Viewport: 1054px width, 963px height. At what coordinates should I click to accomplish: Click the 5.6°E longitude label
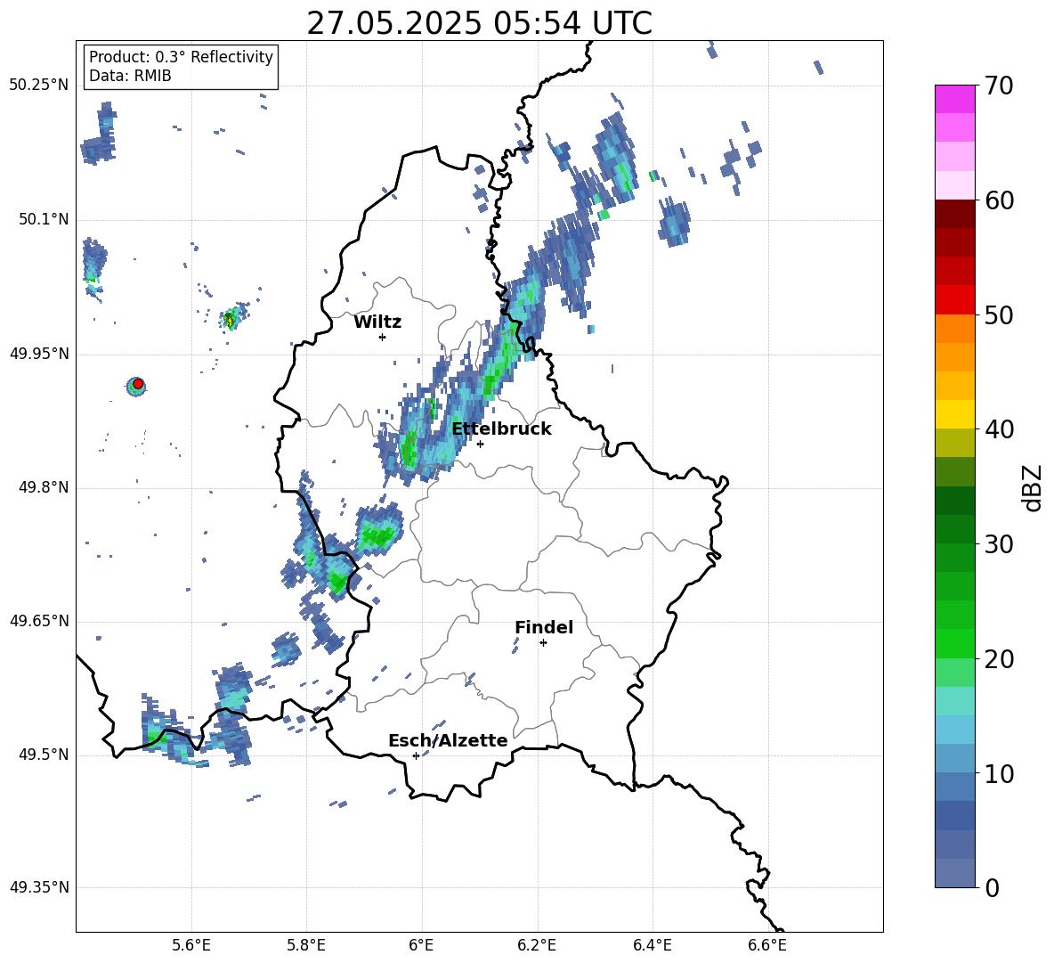[191, 945]
